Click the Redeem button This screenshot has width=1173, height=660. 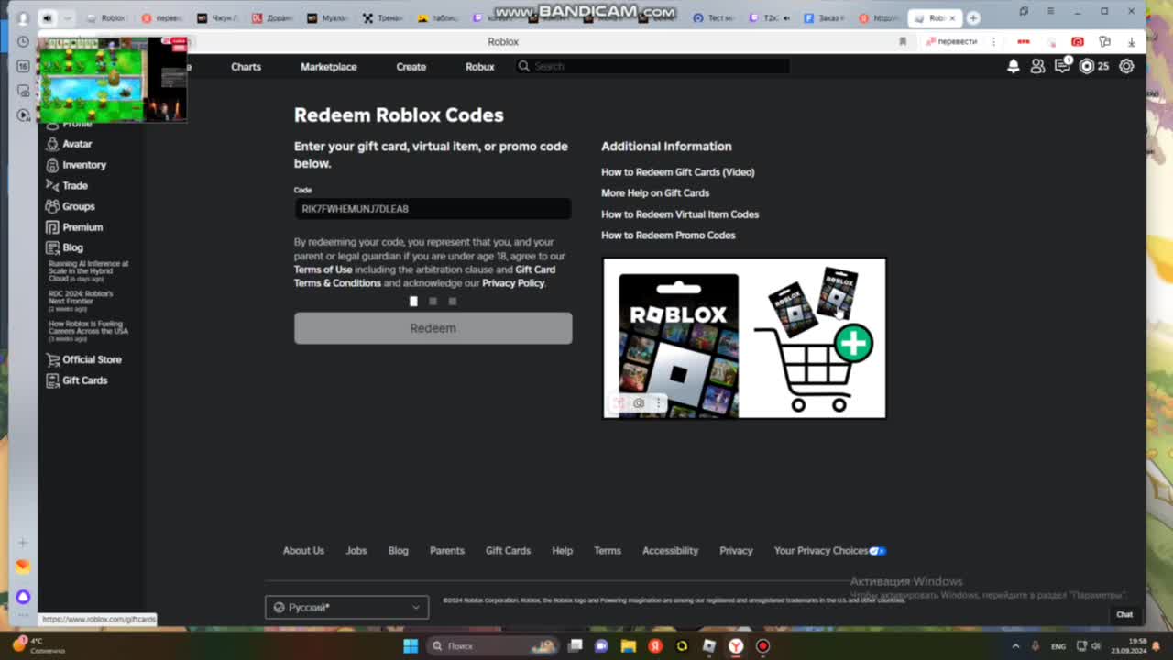433,328
